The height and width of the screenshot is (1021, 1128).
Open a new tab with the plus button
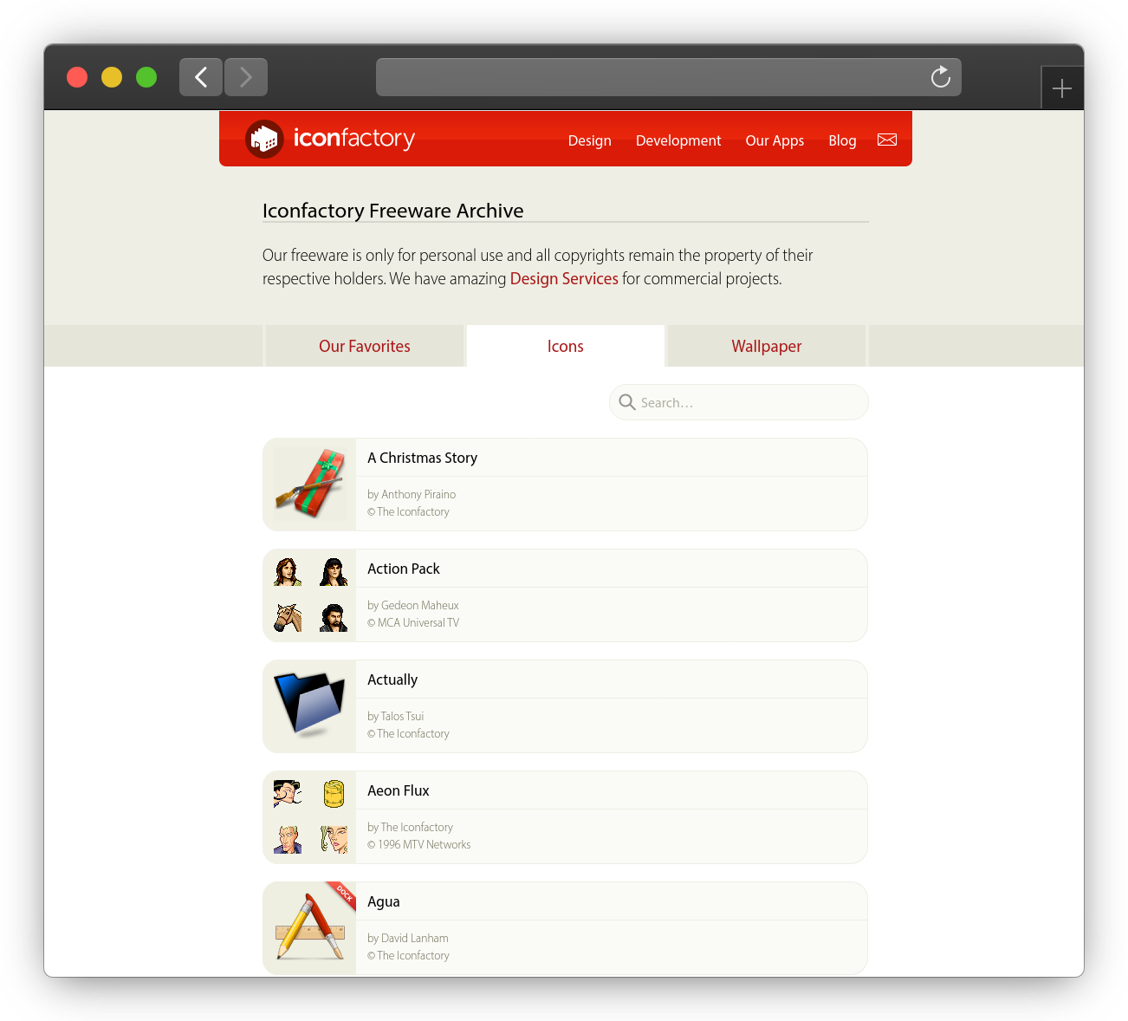click(x=1061, y=88)
